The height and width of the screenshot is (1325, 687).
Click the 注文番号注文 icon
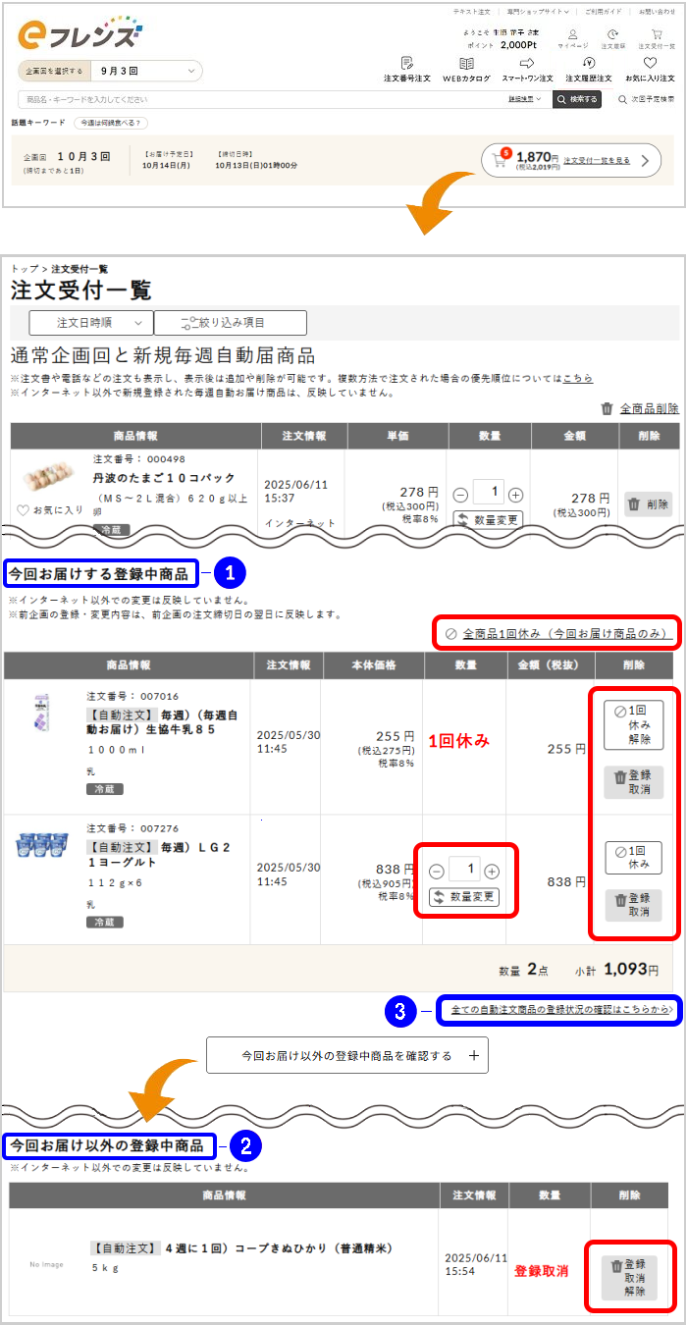(x=406, y=63)
